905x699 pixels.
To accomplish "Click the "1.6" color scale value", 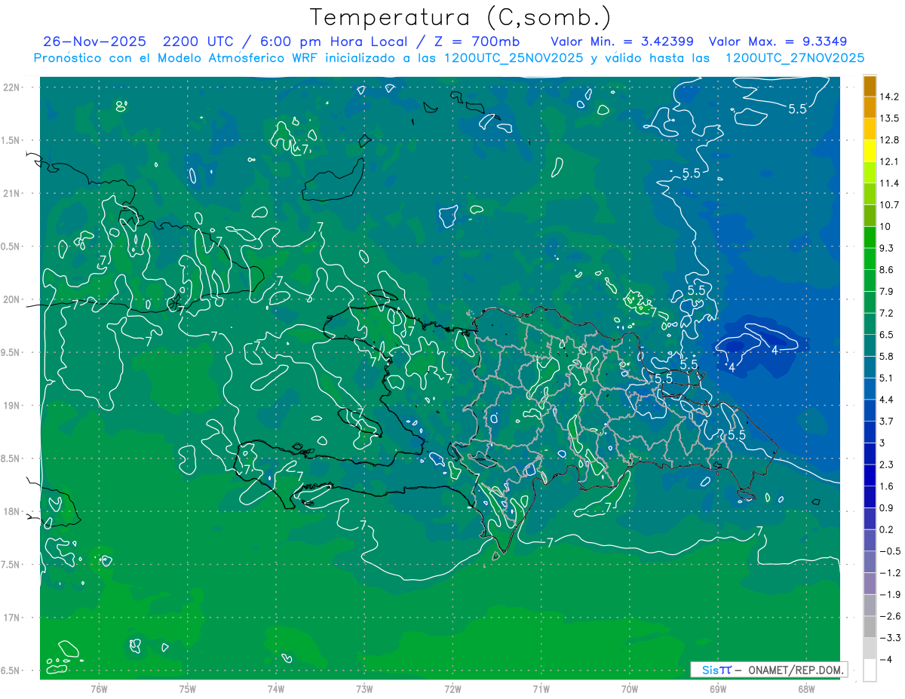I will click(886, 486).
